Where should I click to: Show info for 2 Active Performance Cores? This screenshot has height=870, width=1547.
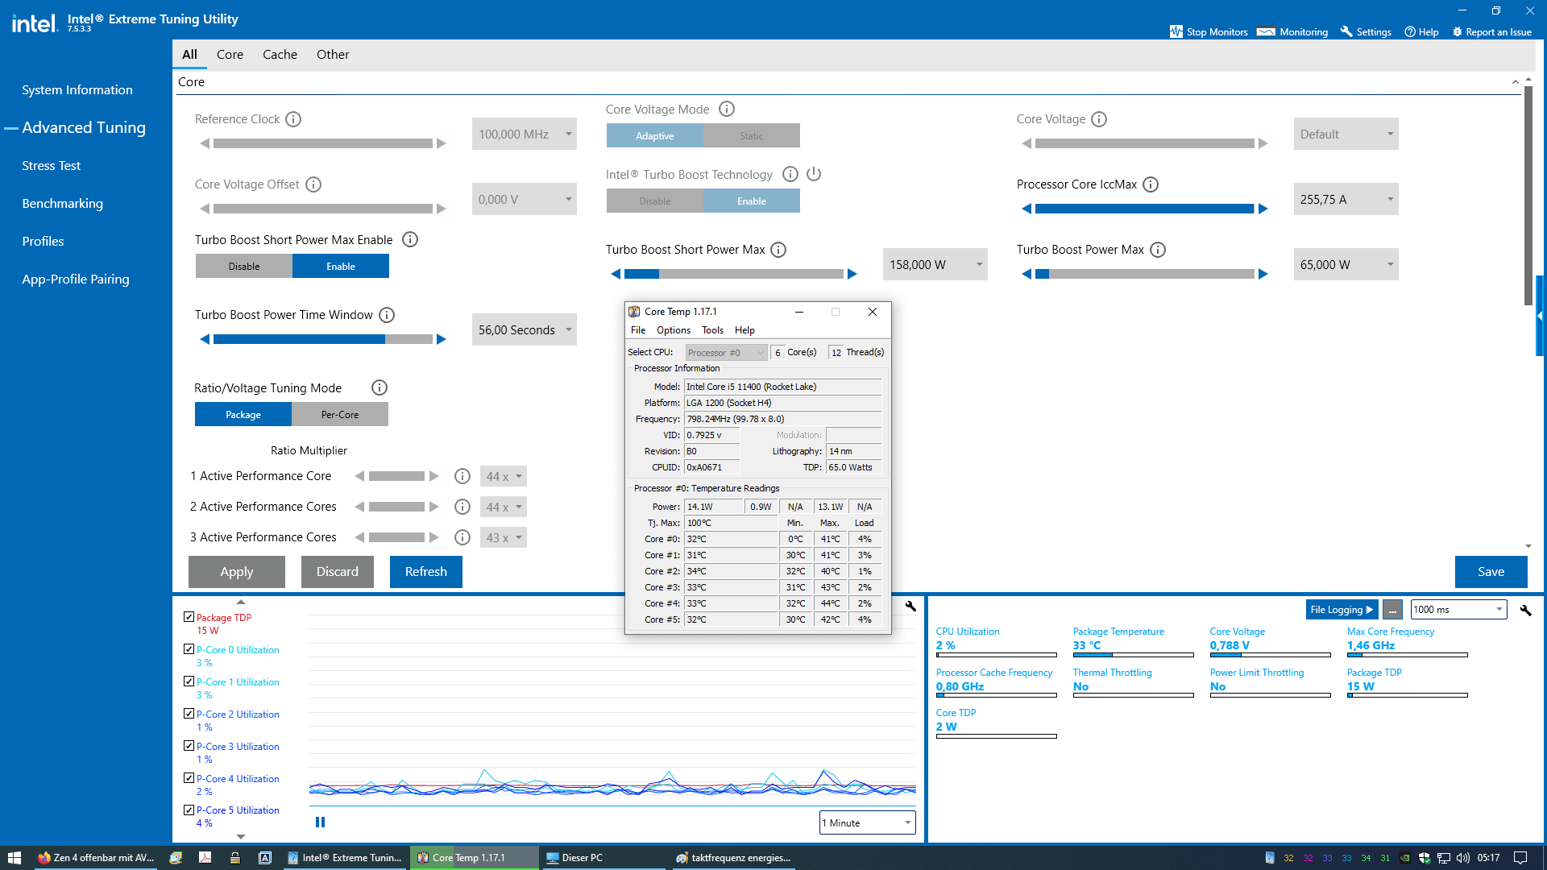pyautogui.click(x=462, y=507)
